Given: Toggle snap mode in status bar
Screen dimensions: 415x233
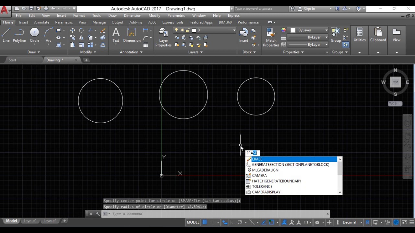Looking at the screenshot, I should (212, 222).
